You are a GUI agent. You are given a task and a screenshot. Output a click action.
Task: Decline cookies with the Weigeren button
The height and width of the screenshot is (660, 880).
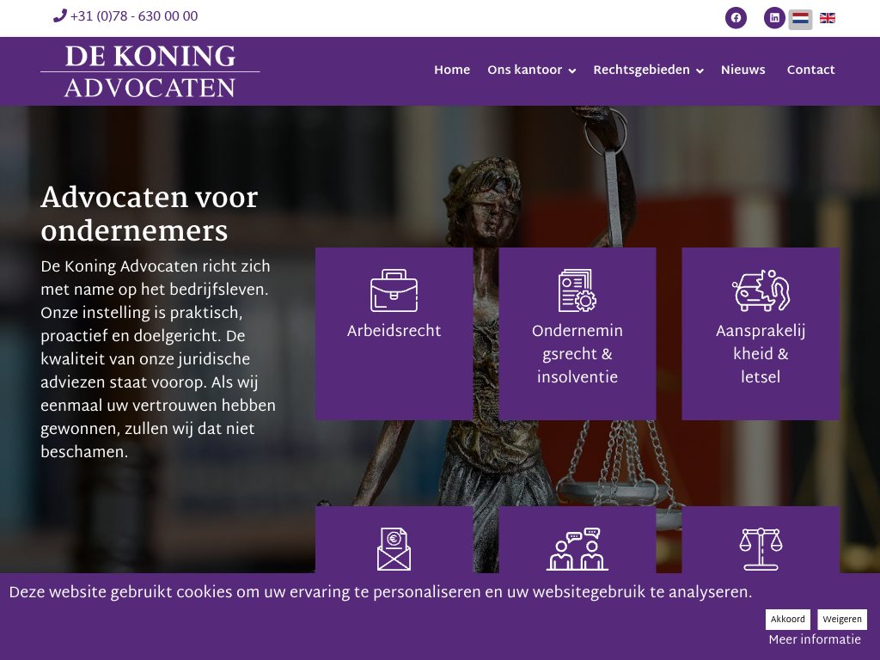pos(842,619)
